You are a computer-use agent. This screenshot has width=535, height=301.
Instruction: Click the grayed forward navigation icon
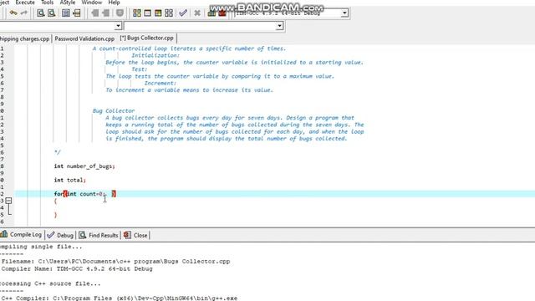tap(106, 13)
